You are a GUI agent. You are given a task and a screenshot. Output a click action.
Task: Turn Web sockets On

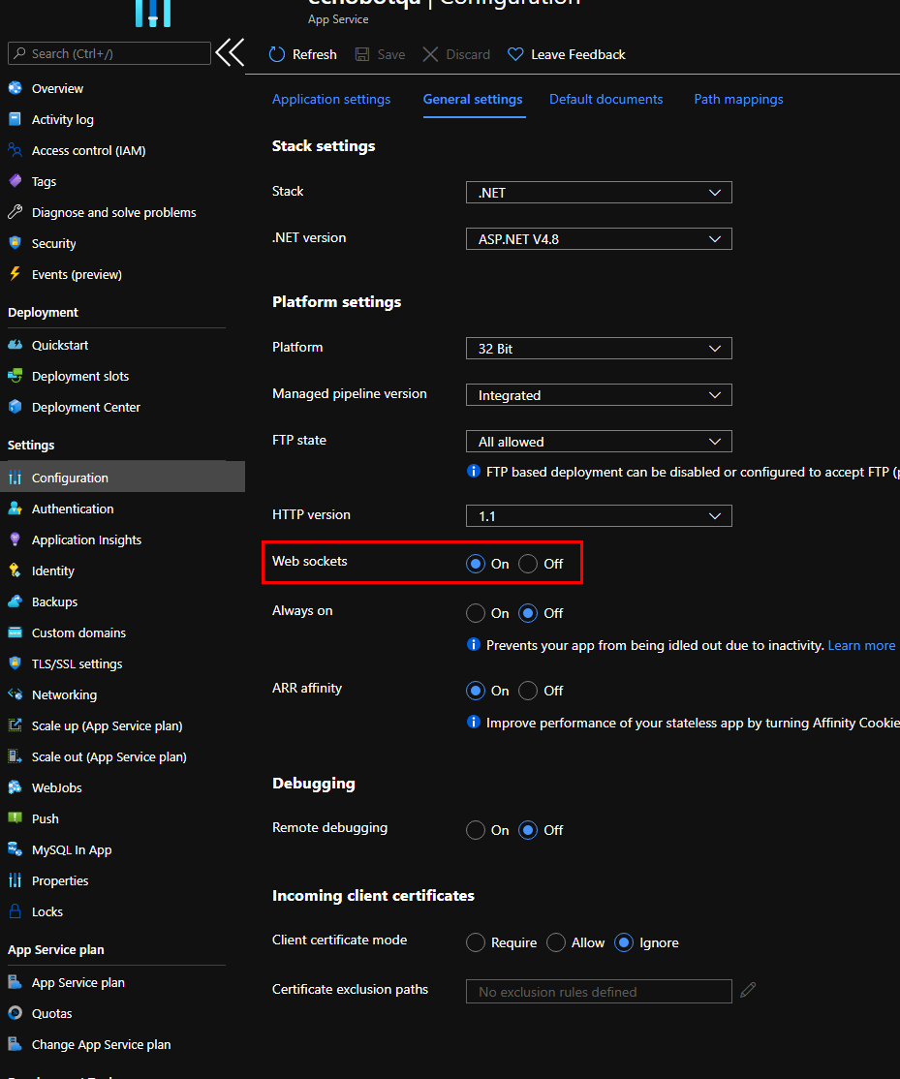pos(476,564)
